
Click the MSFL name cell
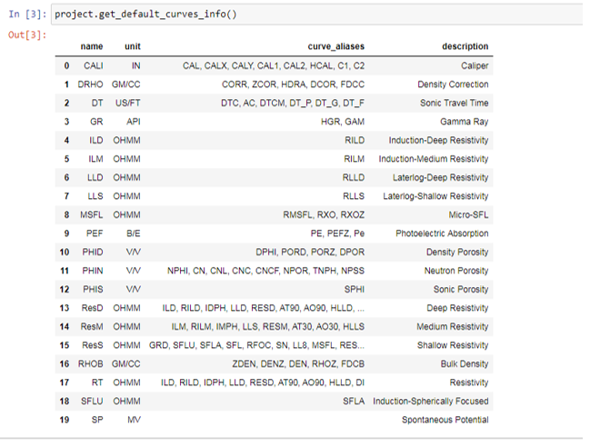coord(92,215)
